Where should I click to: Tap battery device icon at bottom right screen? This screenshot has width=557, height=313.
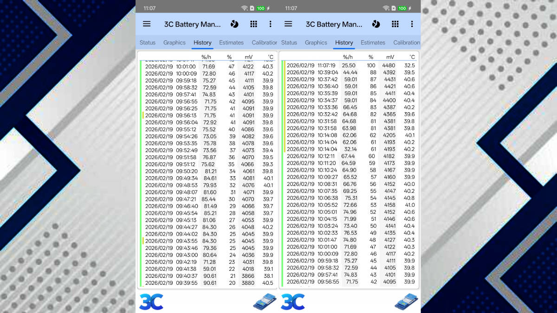coord(406,301)
